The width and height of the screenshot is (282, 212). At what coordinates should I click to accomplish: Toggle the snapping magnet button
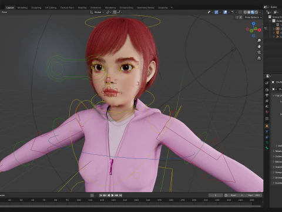point(115,12)
